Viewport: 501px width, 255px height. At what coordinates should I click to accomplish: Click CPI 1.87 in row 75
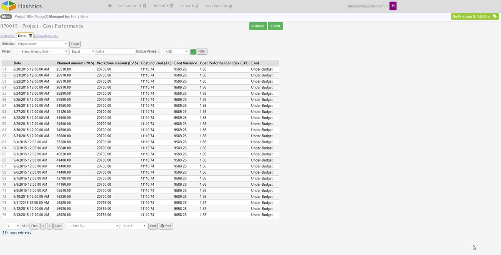coord(203,215)
